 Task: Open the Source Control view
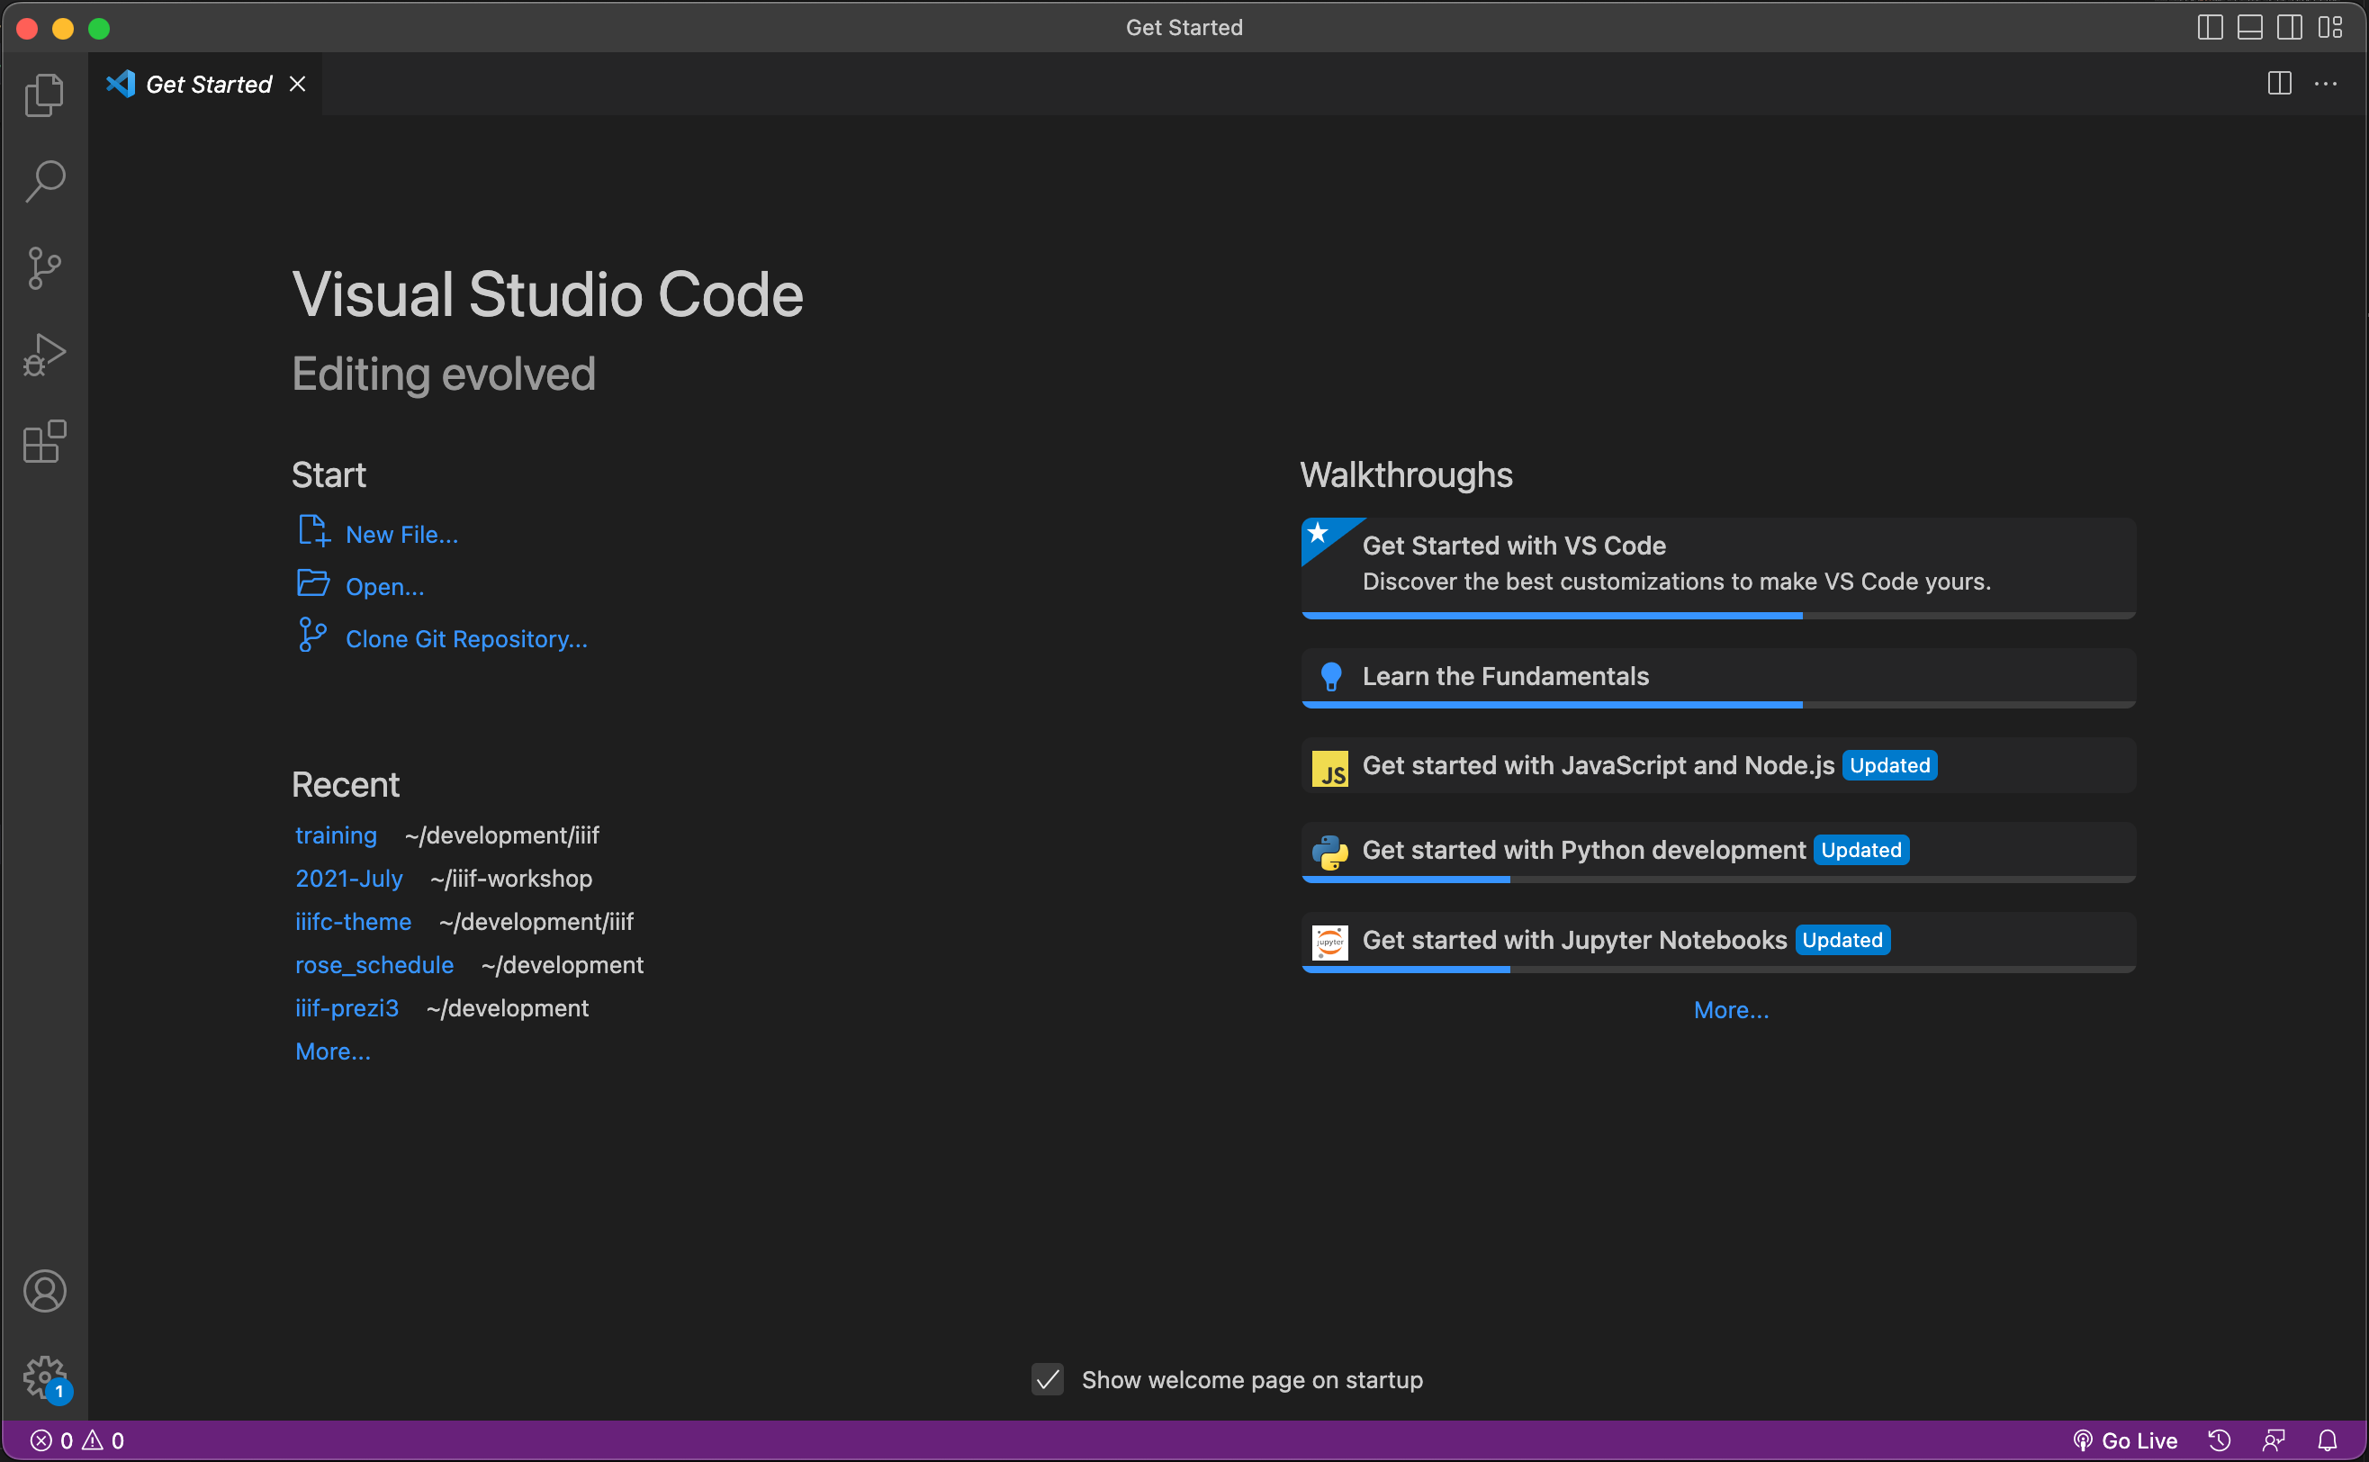click(x=44, y=268)
